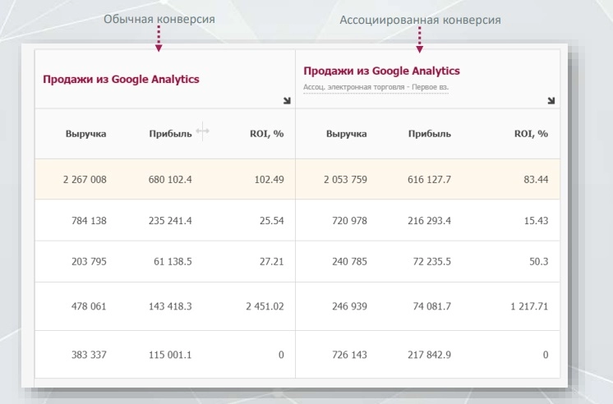Select the profit cell 616 127.7
Image resolution: width=613 pixels, height=404 pixels.
(429, 179)
